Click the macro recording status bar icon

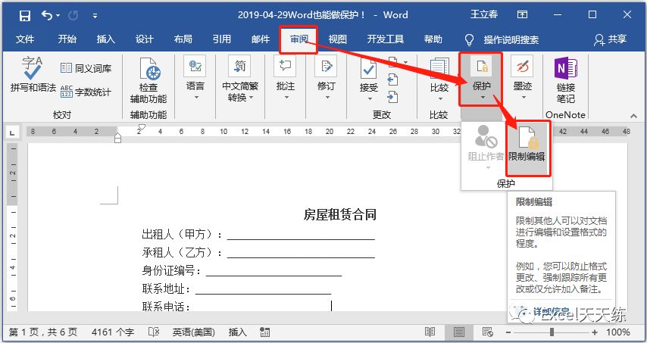click(265, 332)
